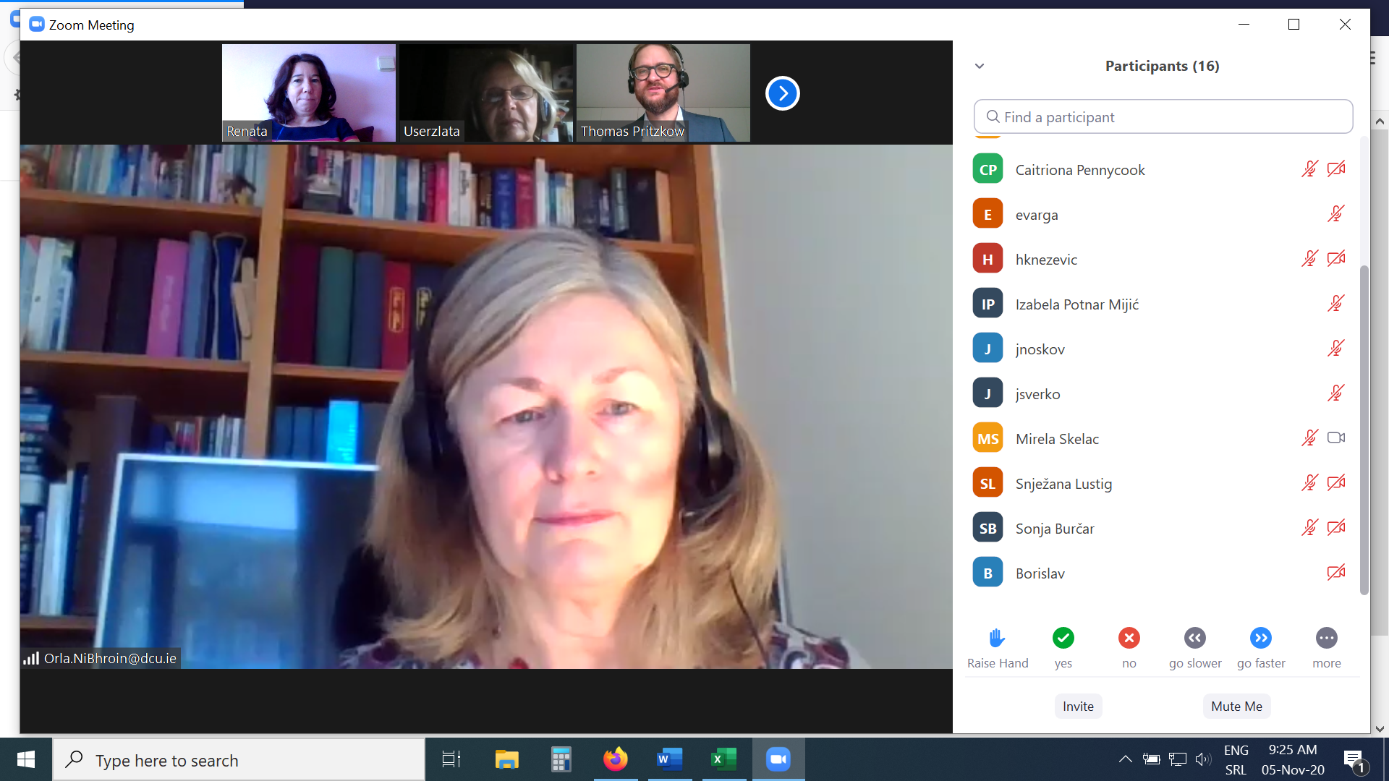Click the Find a participant search field
Image resolution: width=1389 pixels, height=781 pixels.
coord(1163,116)
